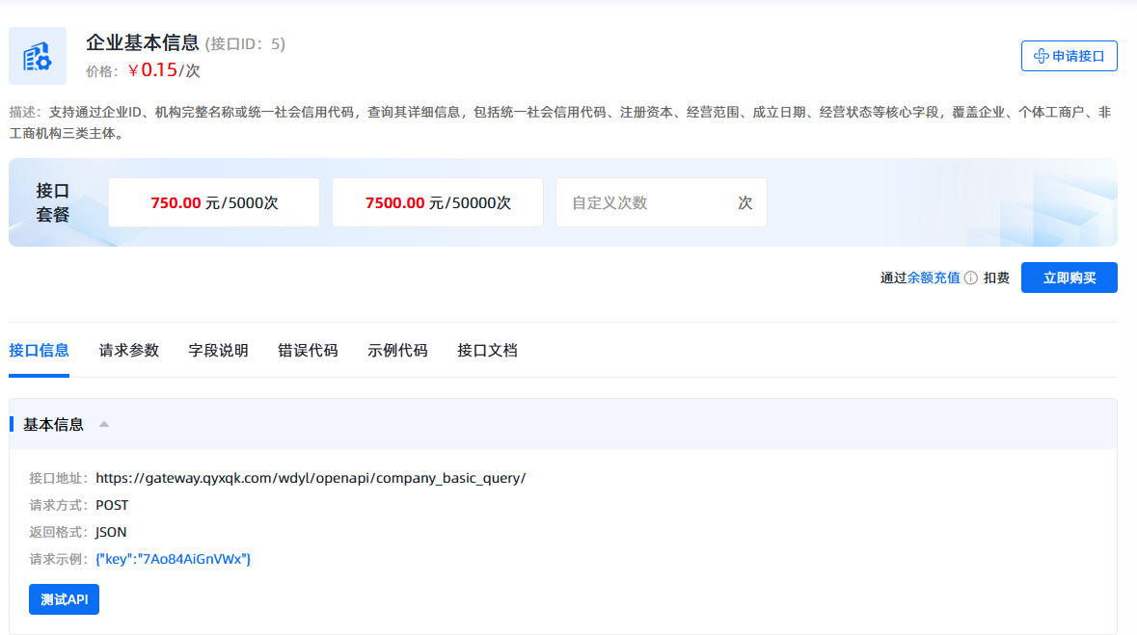Screen dimensions: 1137x635
Task: Choose the 7500.00元/50000次 package option
Action: click(437, 201)
